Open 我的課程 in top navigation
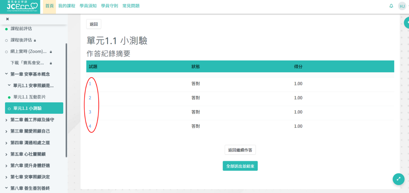The width and height of the screenshot is (409, 193). (x=66, y=6)
